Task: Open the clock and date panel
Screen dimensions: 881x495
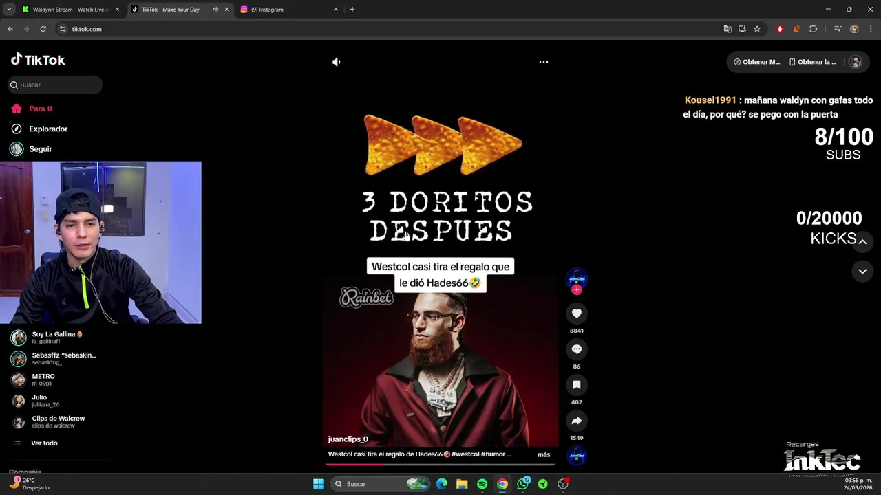Action: tap(858, 484)
